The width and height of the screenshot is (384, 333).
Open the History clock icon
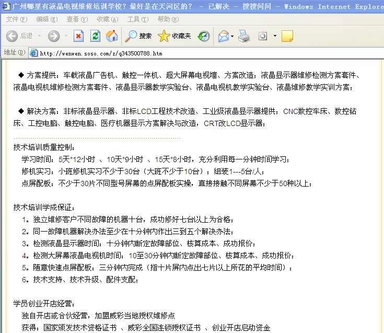coord(204,36)
